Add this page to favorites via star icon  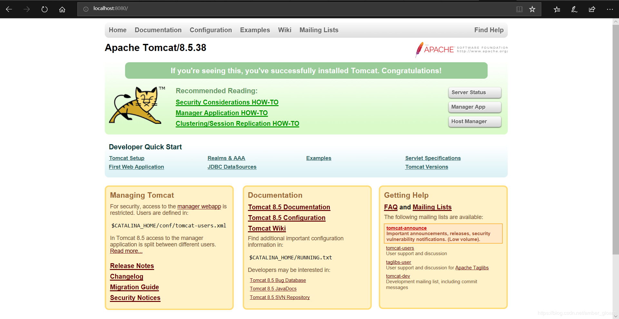532,9
